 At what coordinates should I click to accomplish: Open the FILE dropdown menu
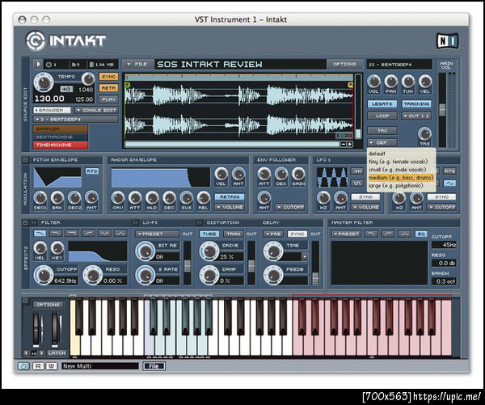pos(137,64)
